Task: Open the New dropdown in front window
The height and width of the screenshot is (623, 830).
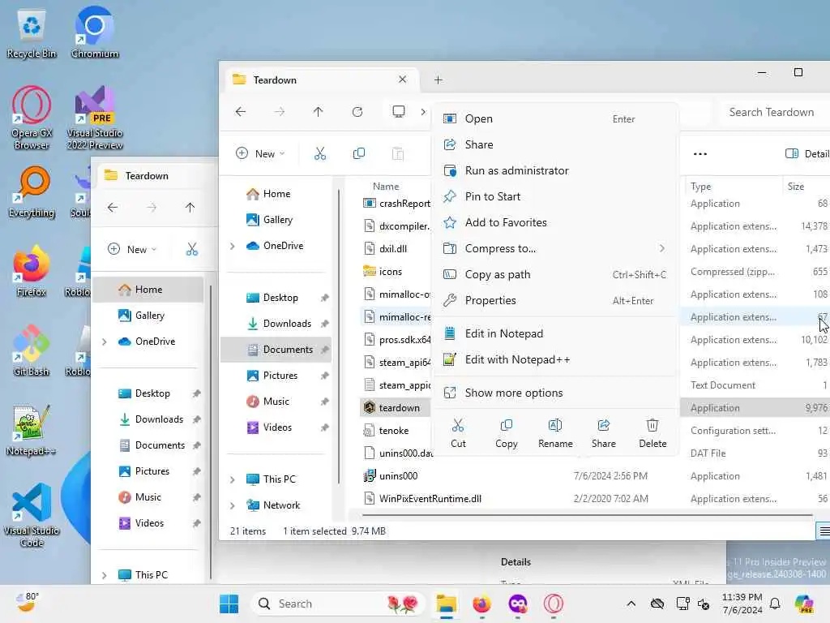Action: 260,153
